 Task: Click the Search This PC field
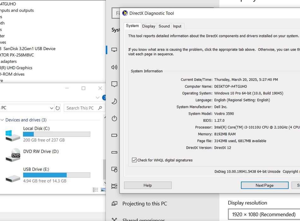point(81,108)
